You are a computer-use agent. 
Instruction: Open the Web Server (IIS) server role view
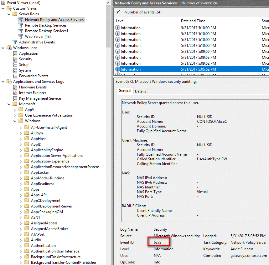click(x=36, y=36)
